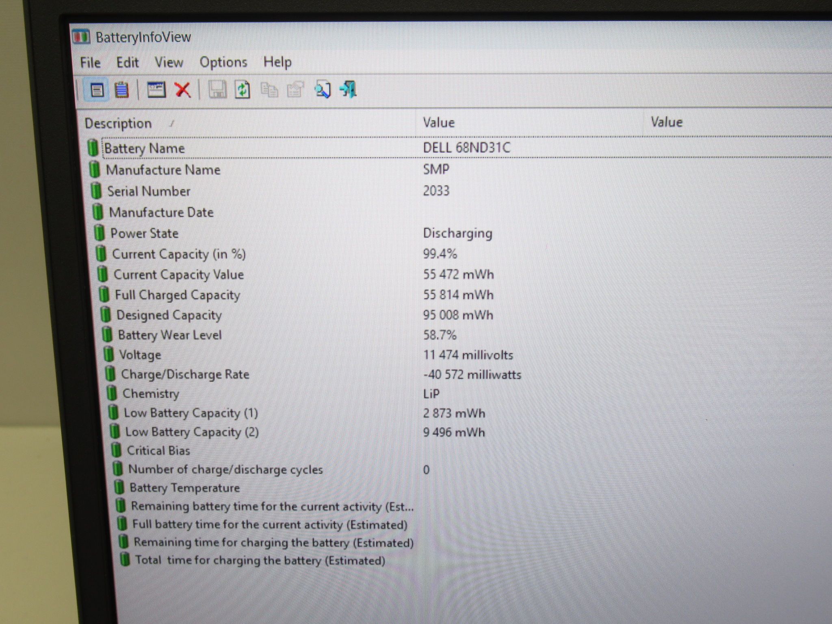The height and width of the screenshot is (624, 832).
Task: Select the Battery Name row
Action: 459,148
